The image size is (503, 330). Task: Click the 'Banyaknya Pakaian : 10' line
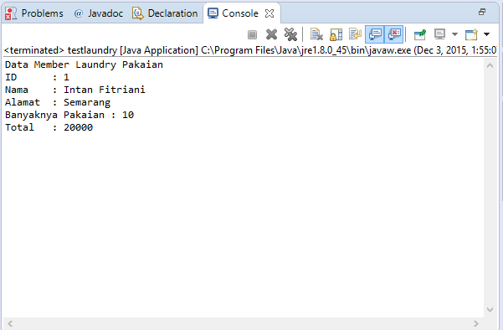69,115
